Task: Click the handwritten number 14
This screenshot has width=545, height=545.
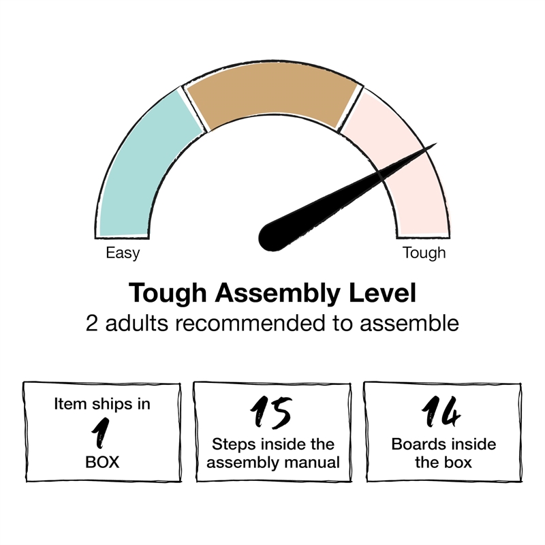Action: 441,413
